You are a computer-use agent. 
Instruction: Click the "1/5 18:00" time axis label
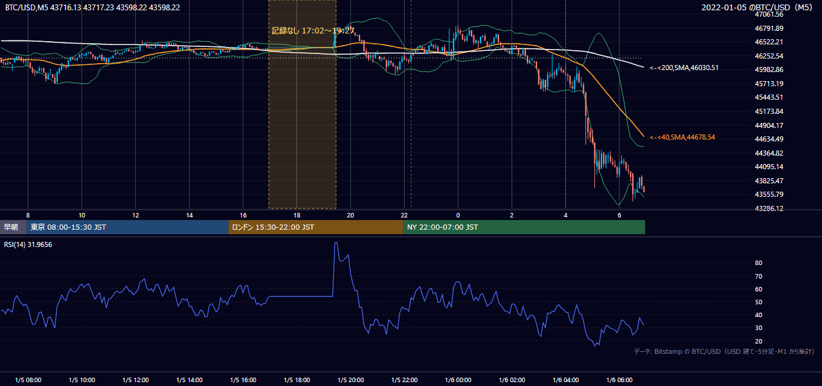297,380
